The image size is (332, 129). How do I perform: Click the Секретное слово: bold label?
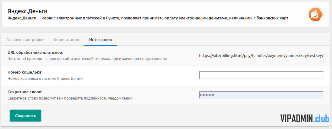(25, 92)
